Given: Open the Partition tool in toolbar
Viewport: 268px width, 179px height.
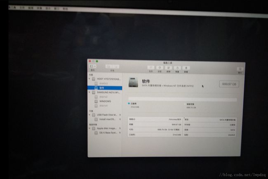Looking at the screenshot, I should click(x=160, y=68).
